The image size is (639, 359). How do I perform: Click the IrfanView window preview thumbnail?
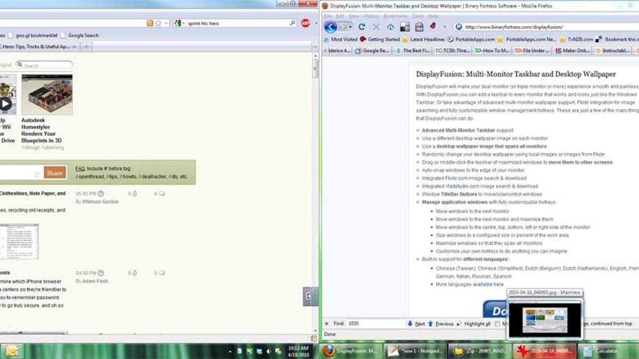point(544,318)
